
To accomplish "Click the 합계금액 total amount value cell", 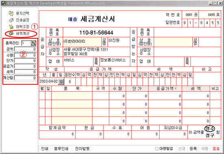I will click(x=57, y=134).
